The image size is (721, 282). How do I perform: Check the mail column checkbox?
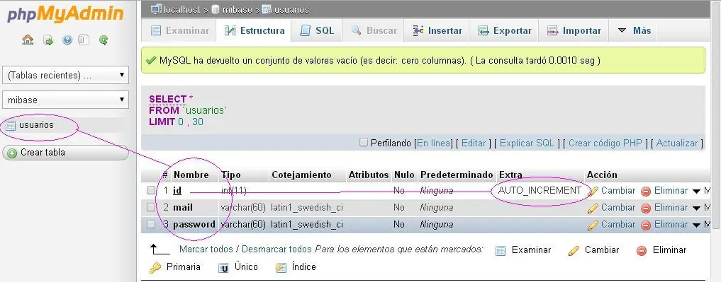pyautogui.click(x=151, y=207)
